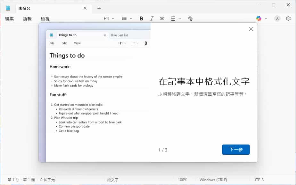
Task: Open the table options dropdown arrow
Action: click(x=179, y=18)
